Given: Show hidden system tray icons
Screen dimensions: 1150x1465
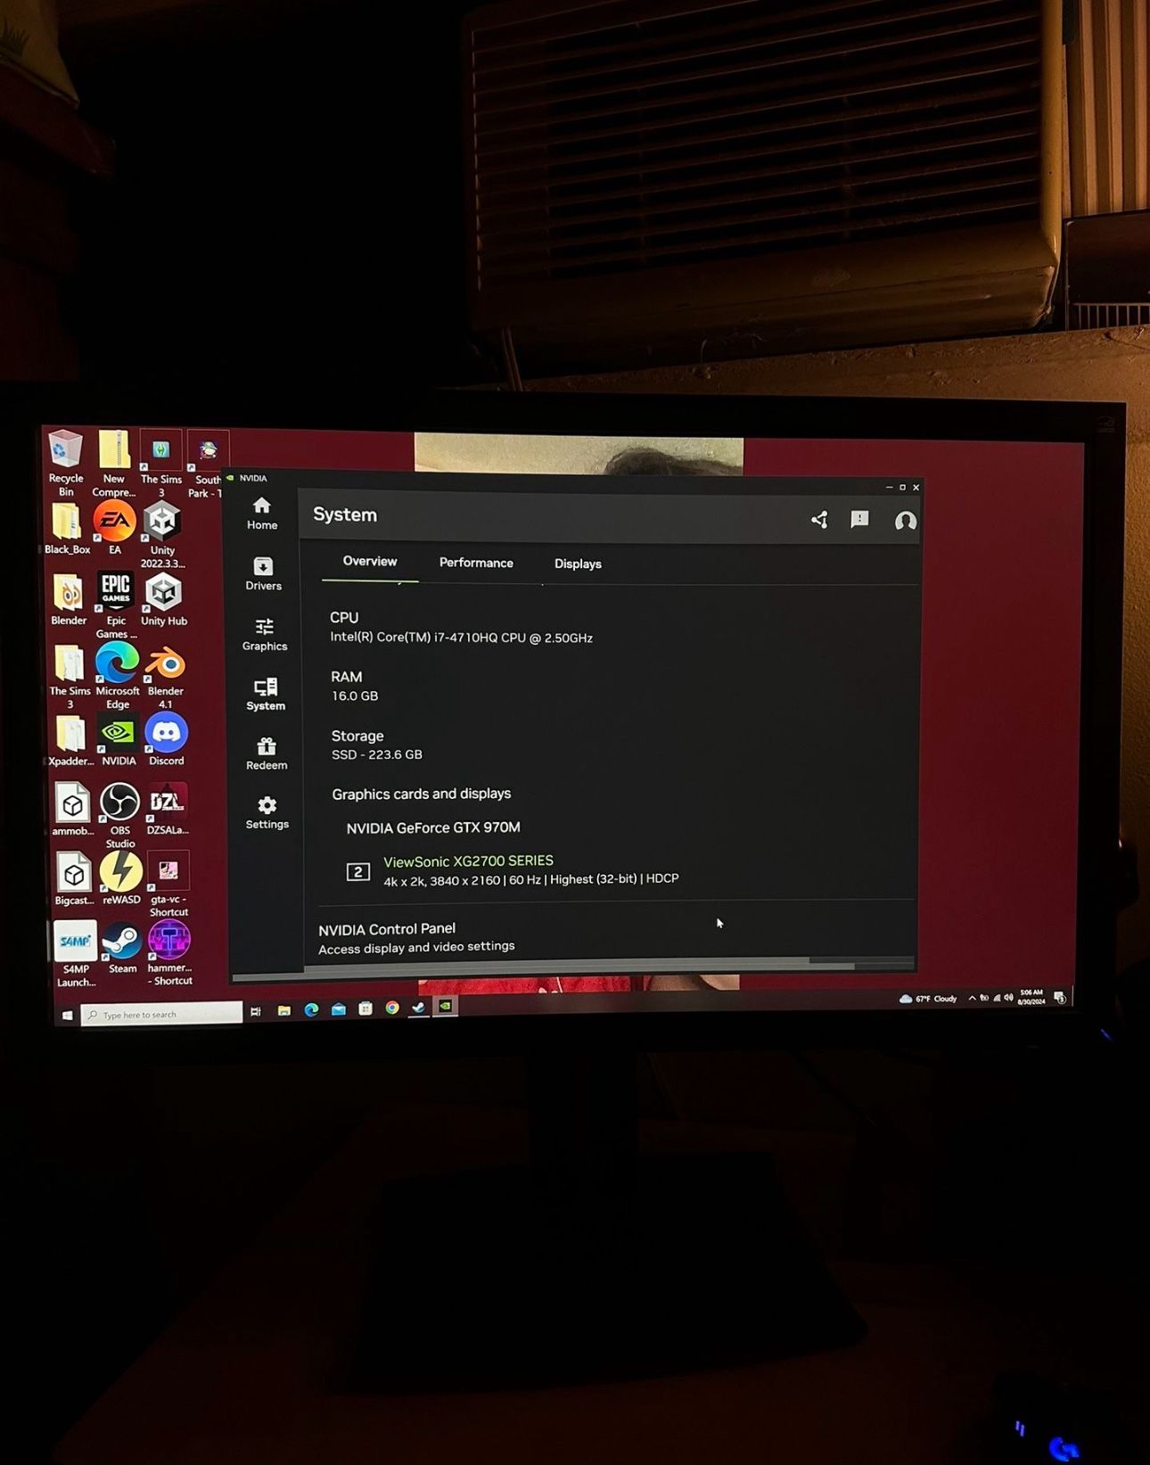Looking at the screenshot, I should (x=972, y=998).
